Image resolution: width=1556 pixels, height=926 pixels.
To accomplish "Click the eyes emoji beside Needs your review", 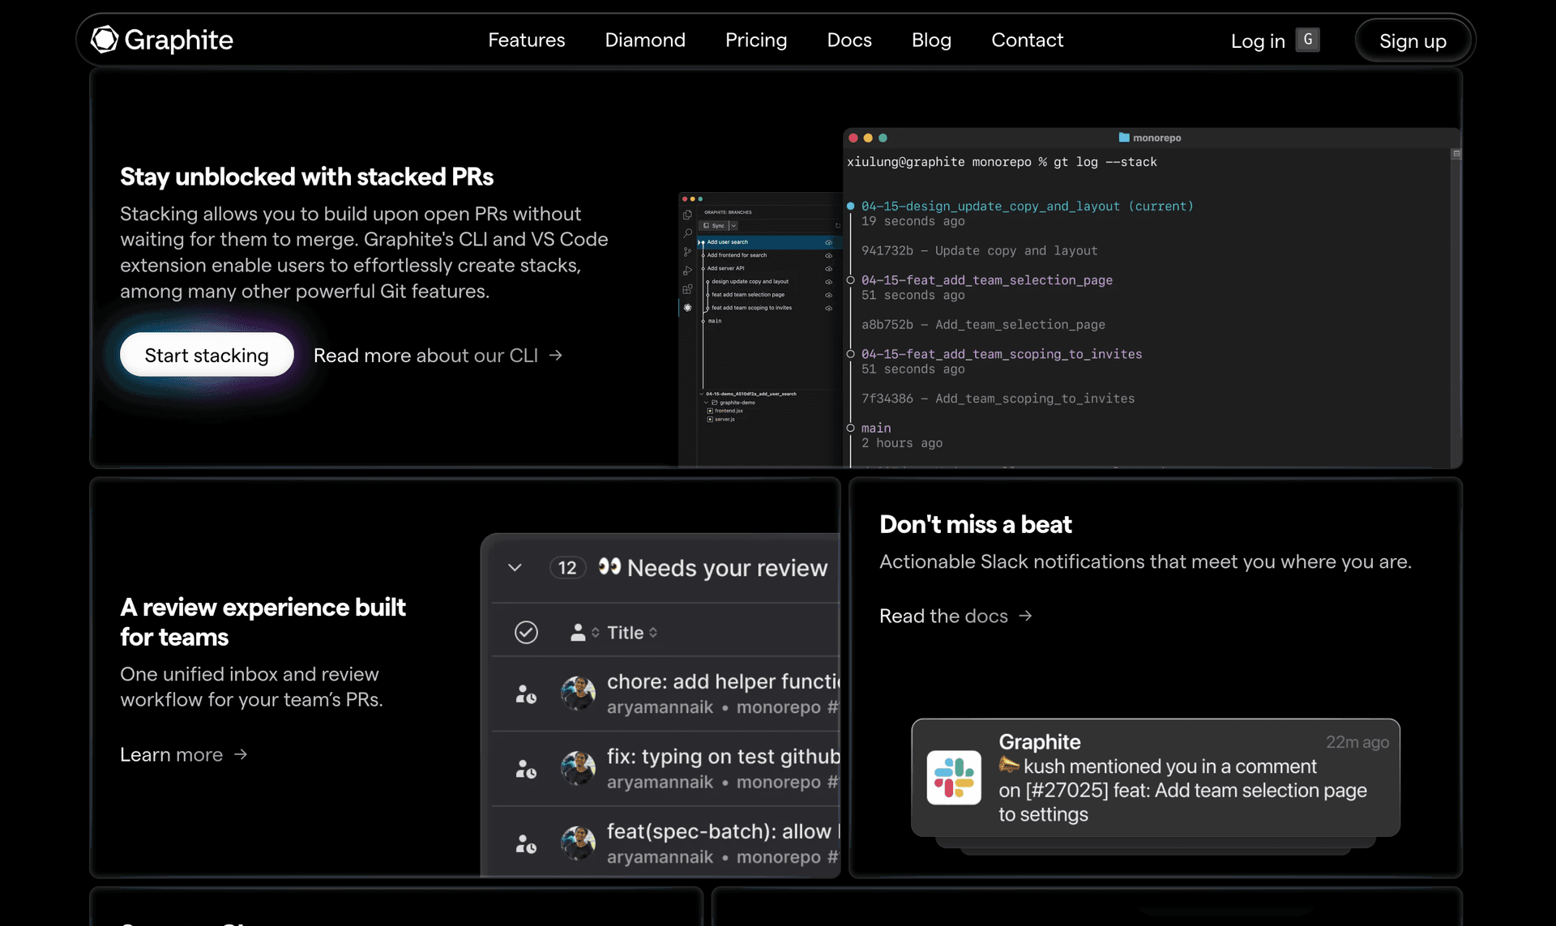I will (609, 566).
